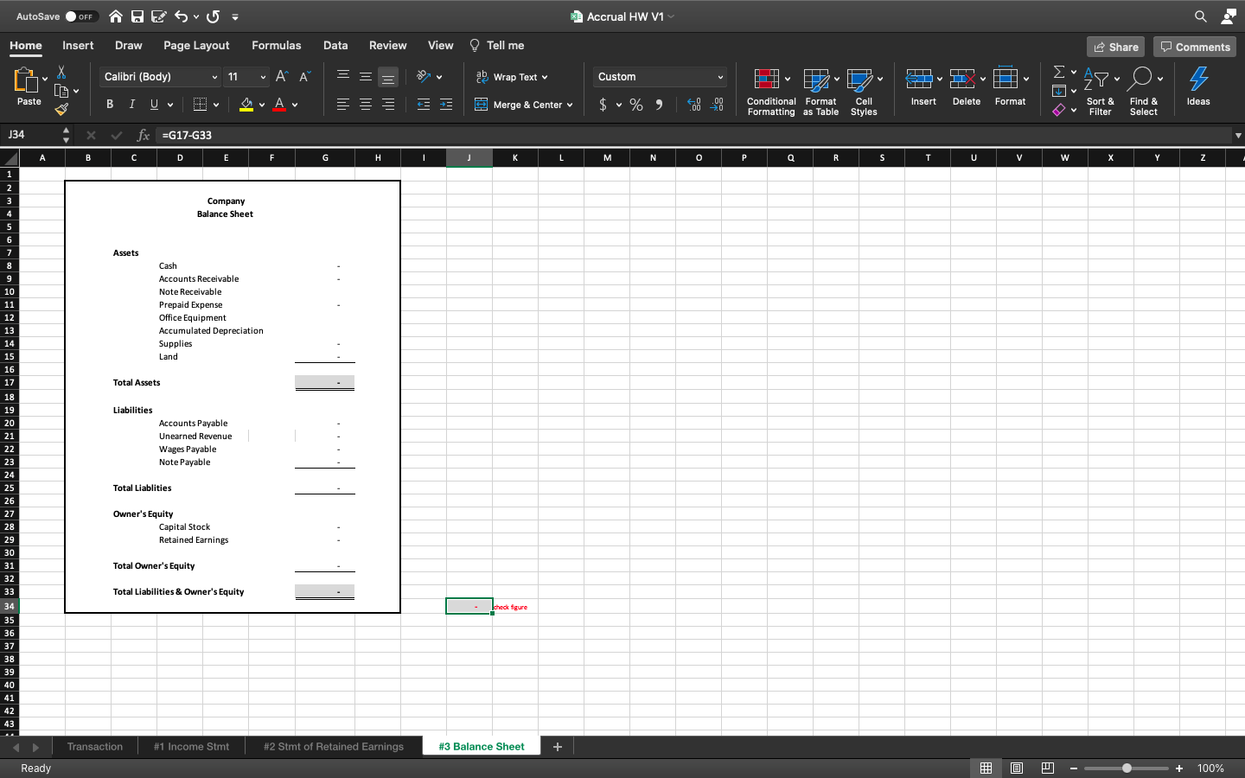Expand the currency format dropdown arrow
The image size is (1245, 778).
point(619,105)
